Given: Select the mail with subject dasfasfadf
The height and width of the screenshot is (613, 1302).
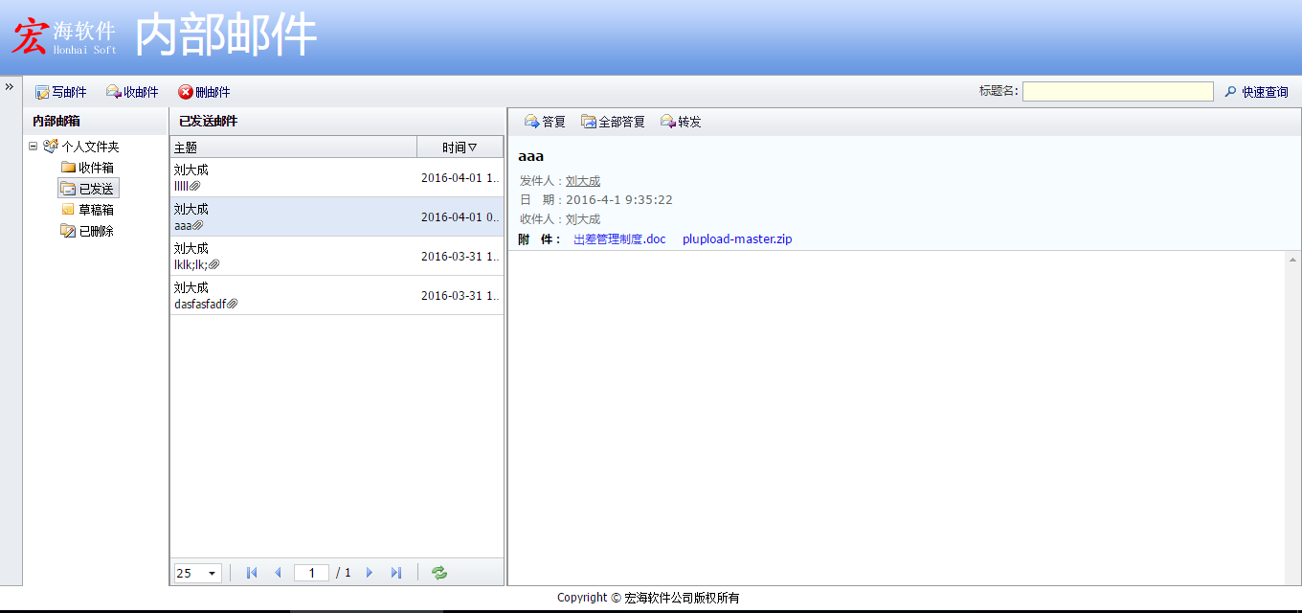Looking at the screenshot, I should tap(336, 295).
